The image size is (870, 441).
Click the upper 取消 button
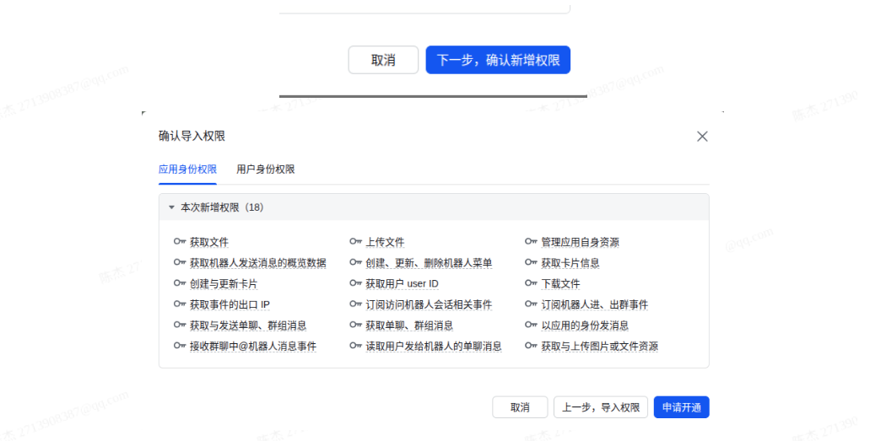383,60
